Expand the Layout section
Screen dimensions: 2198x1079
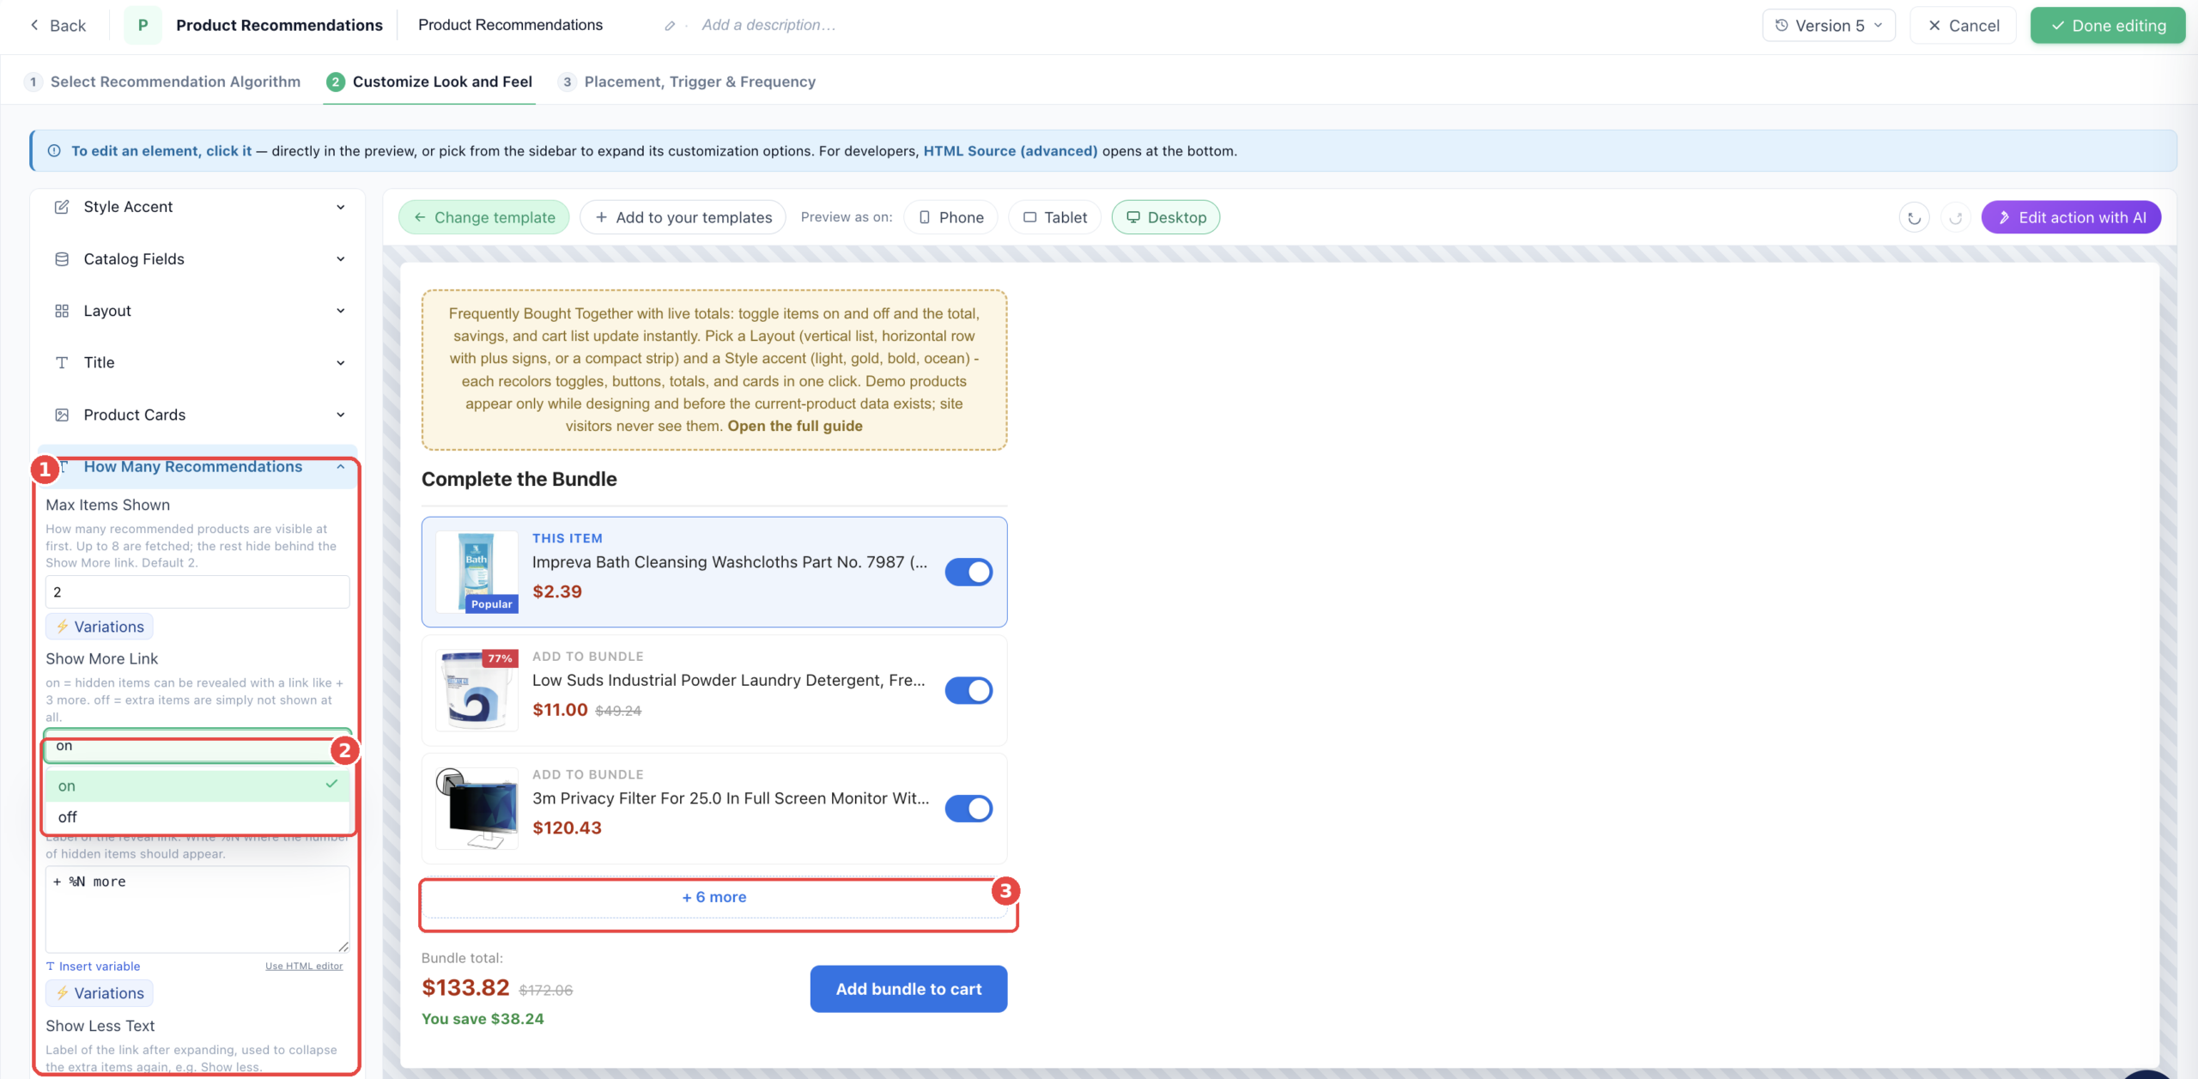(197, 311)
